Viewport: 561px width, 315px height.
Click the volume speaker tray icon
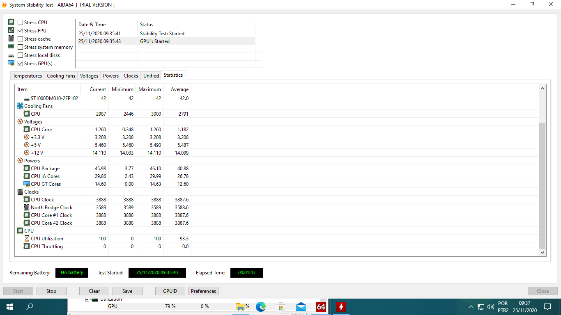coord(491,306)
